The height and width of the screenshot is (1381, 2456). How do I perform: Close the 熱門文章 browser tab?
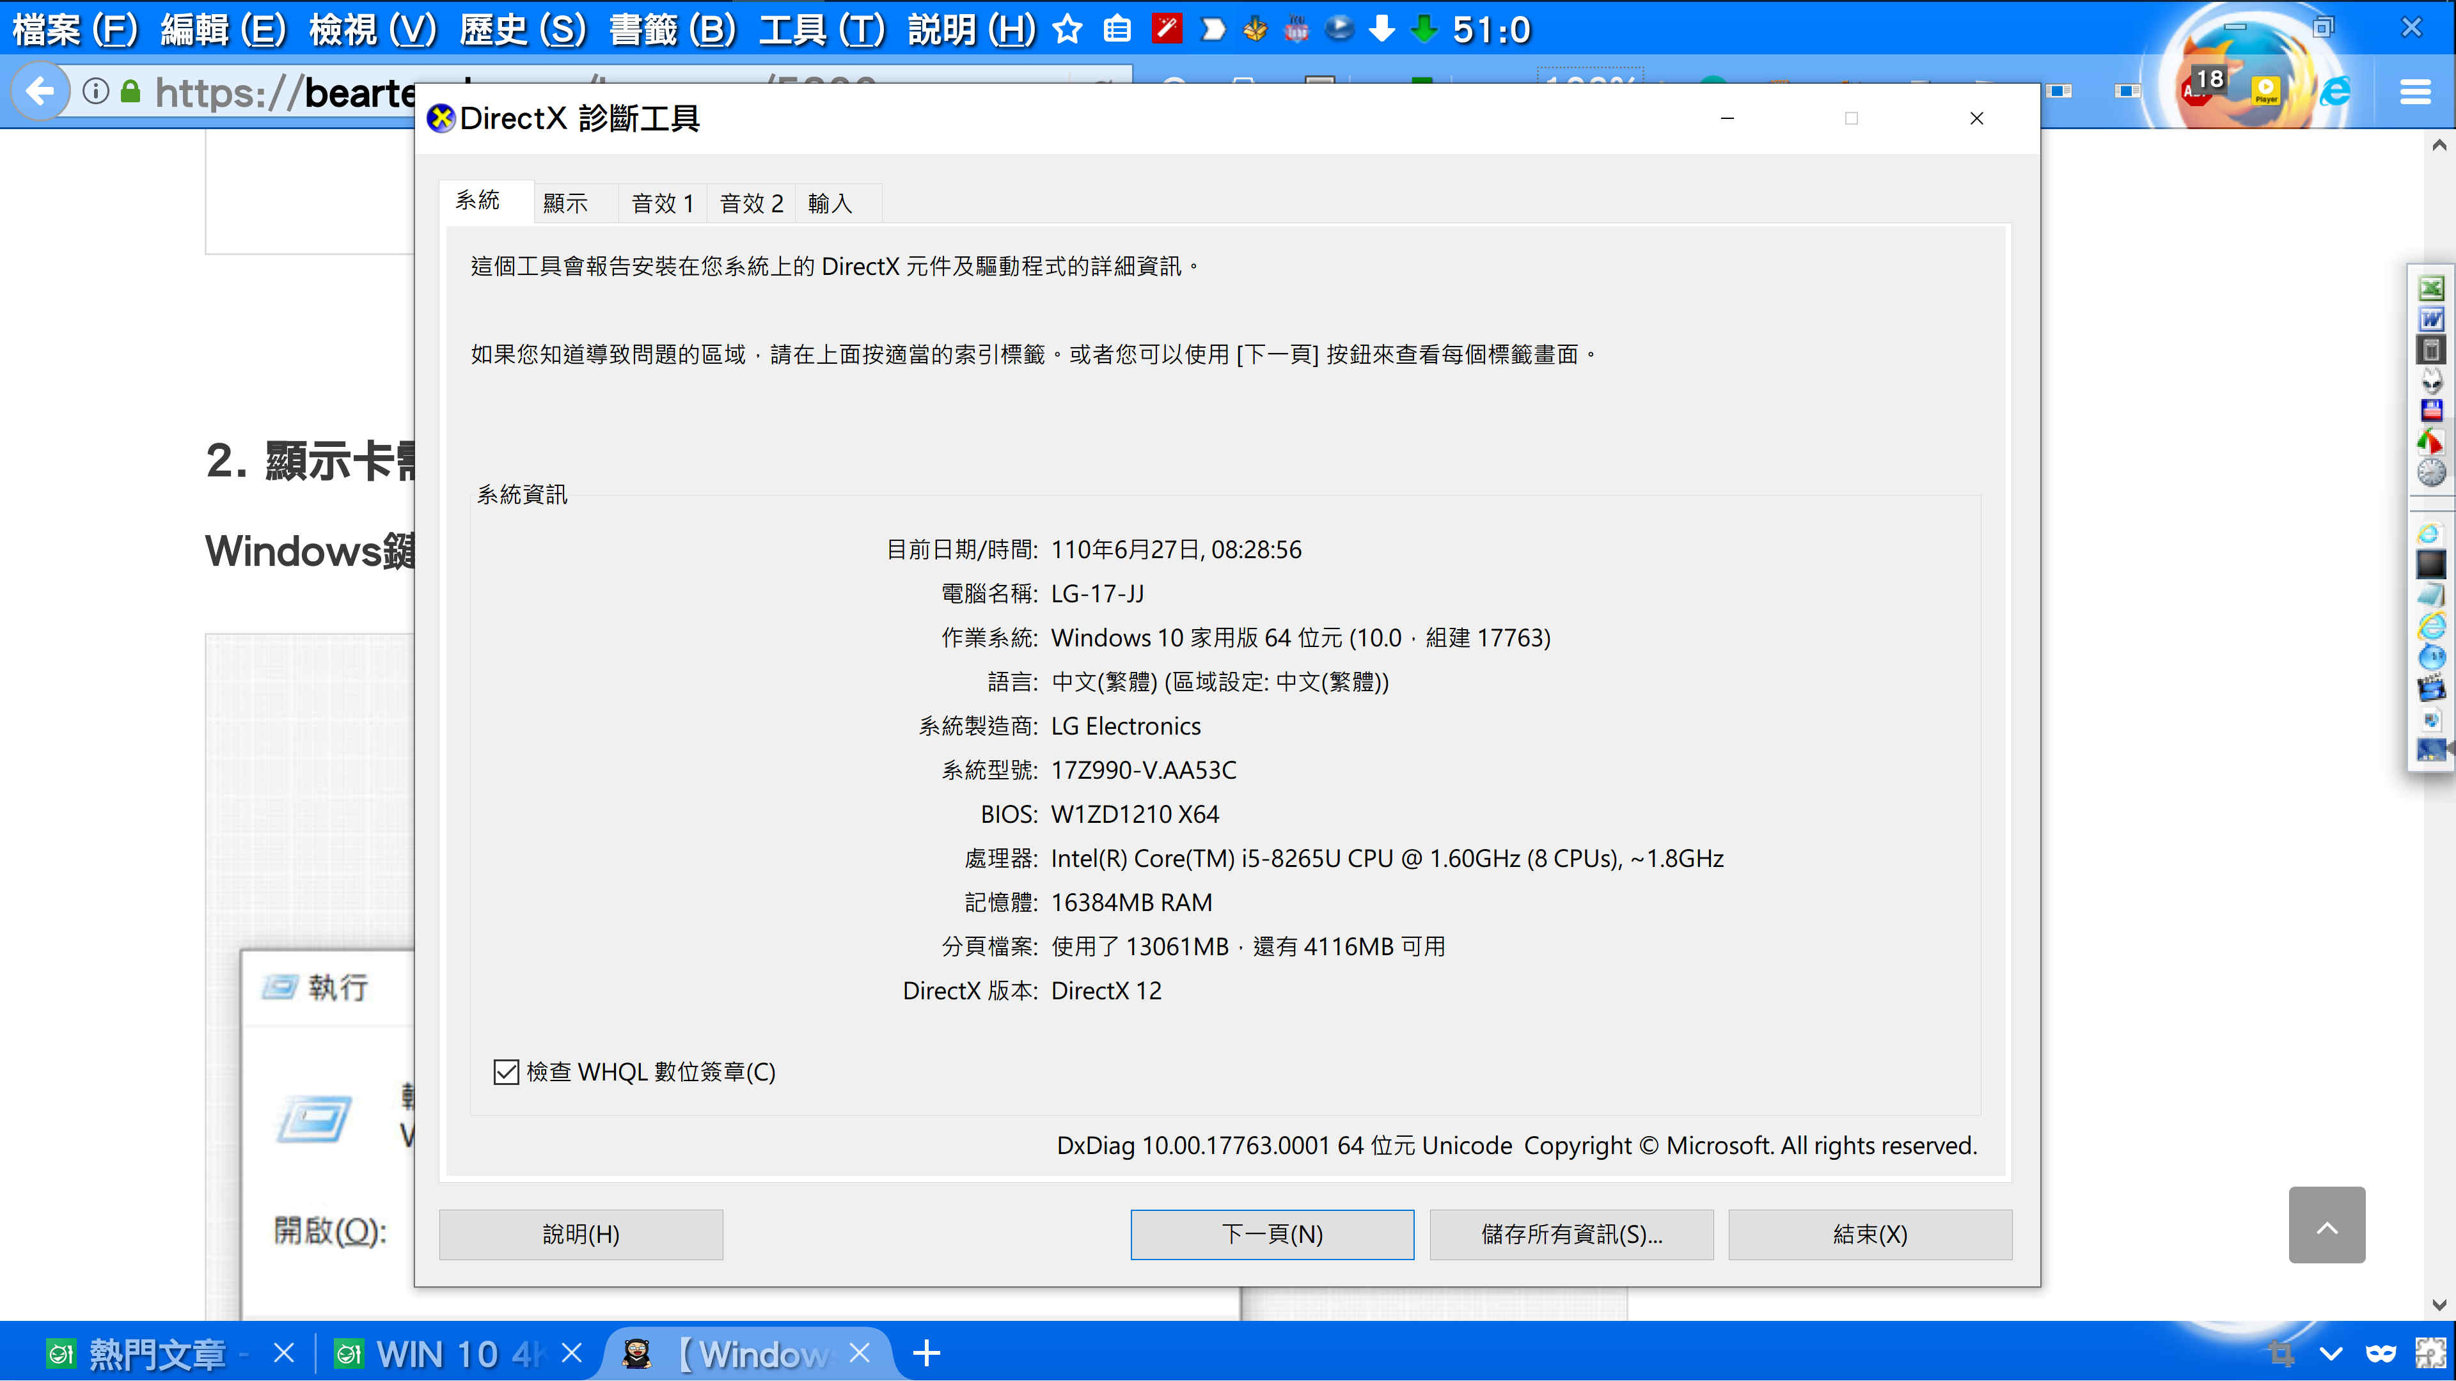(x=283, y=1352)
